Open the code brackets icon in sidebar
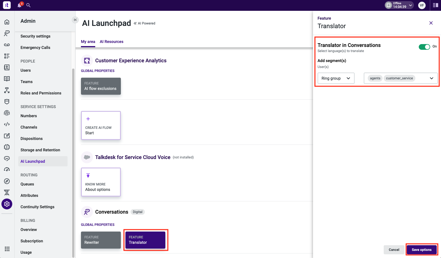The height and width of the screenshot is (258, 441). pyautogui.click(x=7, y=124)
